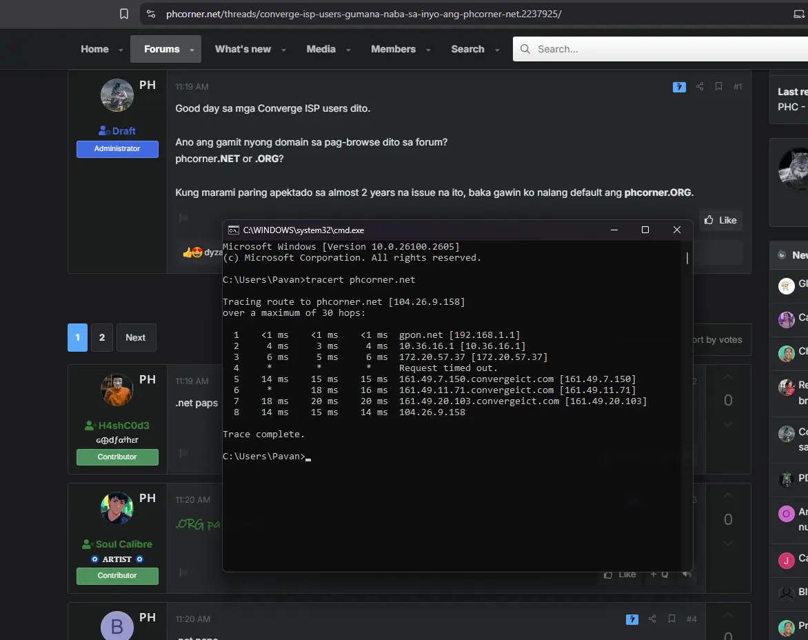Click the reaction emojis under first post
The image size is (808, 640).
point(193,252)
